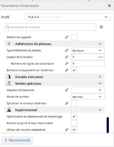The height and width of the screenshot is (147, 114).
Task: Click link icon for Utiliser des couches adaptatives
Action: [67, 130]
